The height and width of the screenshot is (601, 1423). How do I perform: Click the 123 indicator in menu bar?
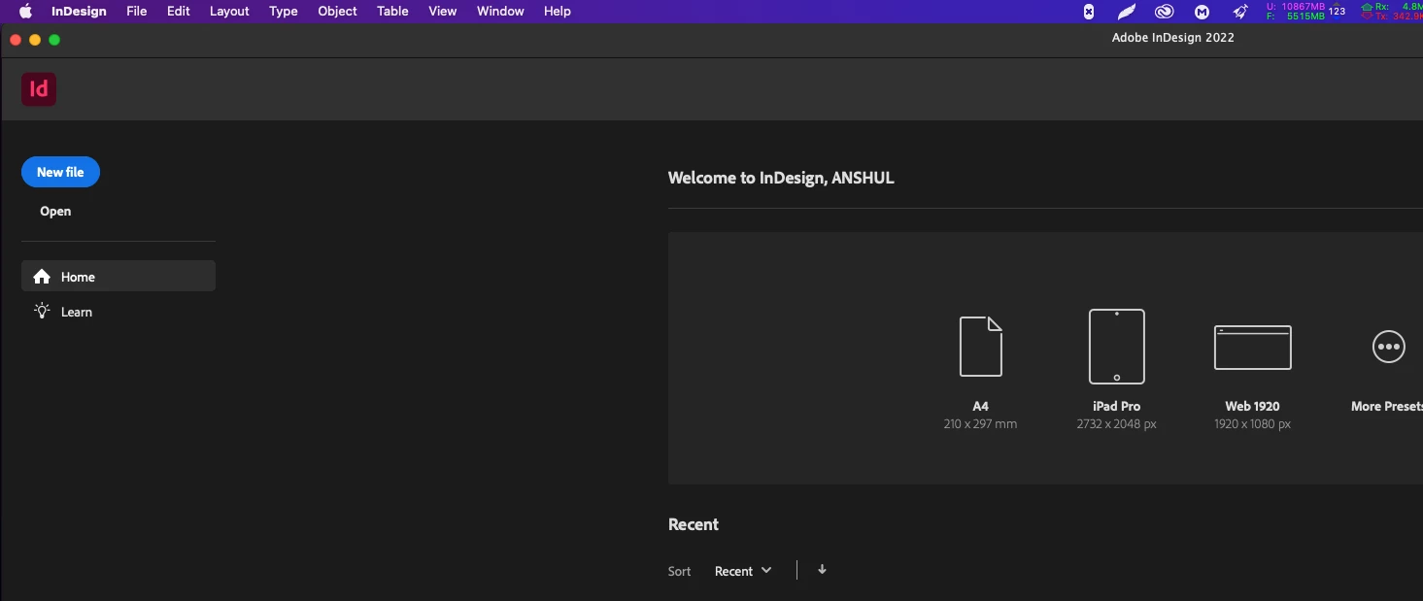point(1338,12)
